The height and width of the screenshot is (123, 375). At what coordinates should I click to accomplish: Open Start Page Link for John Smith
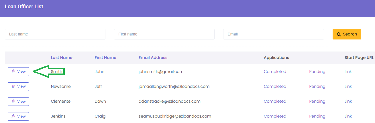click(x=348, y=72)
